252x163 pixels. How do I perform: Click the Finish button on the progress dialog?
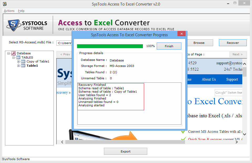coord(169,46)
